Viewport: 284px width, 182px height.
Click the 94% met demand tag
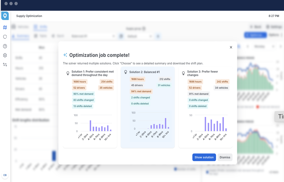point(141,91)
